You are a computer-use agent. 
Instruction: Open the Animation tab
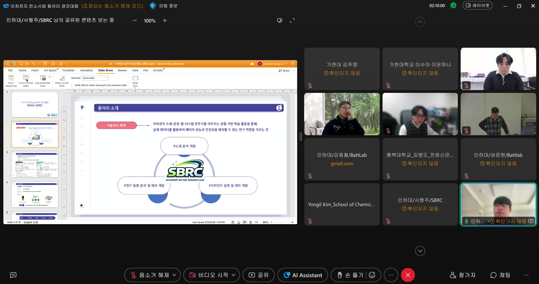click(86, 70)
